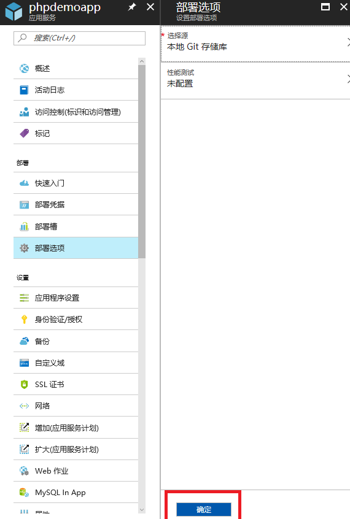The height and width of the screenshot is (519, 350).
Task: Click the 增加(应用服务计划) scale icon
Action: (x=24, y=428)
